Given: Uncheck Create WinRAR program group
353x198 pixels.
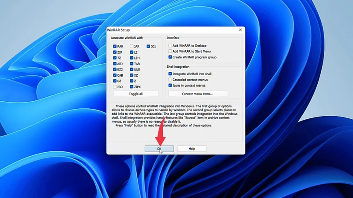Looking at the screenshot, I should pos(170,57).
